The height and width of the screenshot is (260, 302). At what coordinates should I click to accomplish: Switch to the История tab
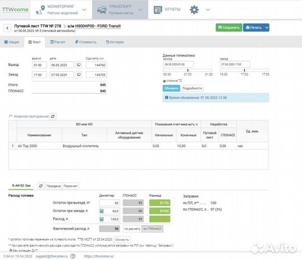tap(115, 42)
